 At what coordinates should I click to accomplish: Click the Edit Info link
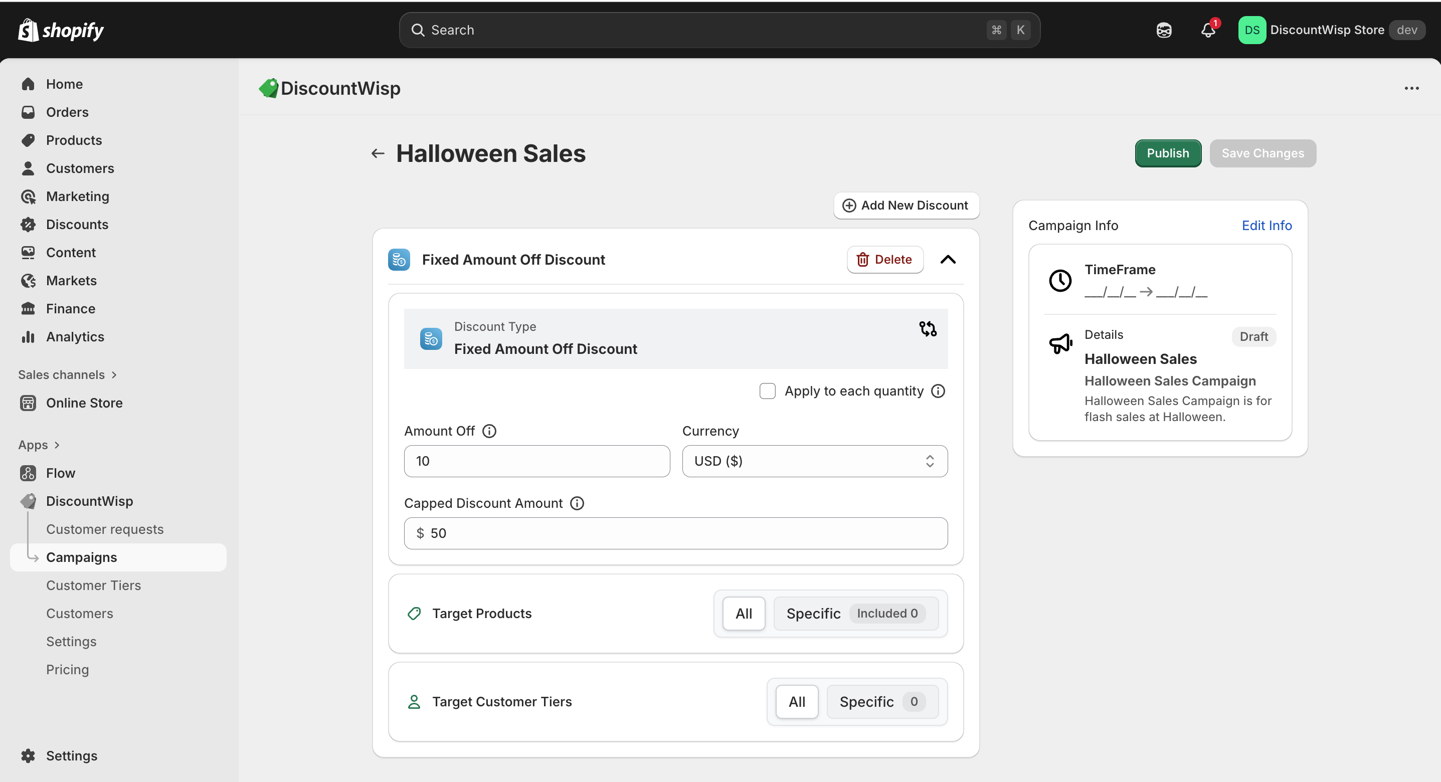[1267, 226]
